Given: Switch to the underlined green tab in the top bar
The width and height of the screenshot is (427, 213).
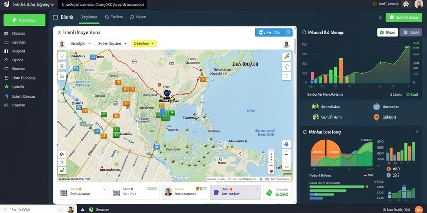Looking at the screenshot, I should tap(88, 17).
